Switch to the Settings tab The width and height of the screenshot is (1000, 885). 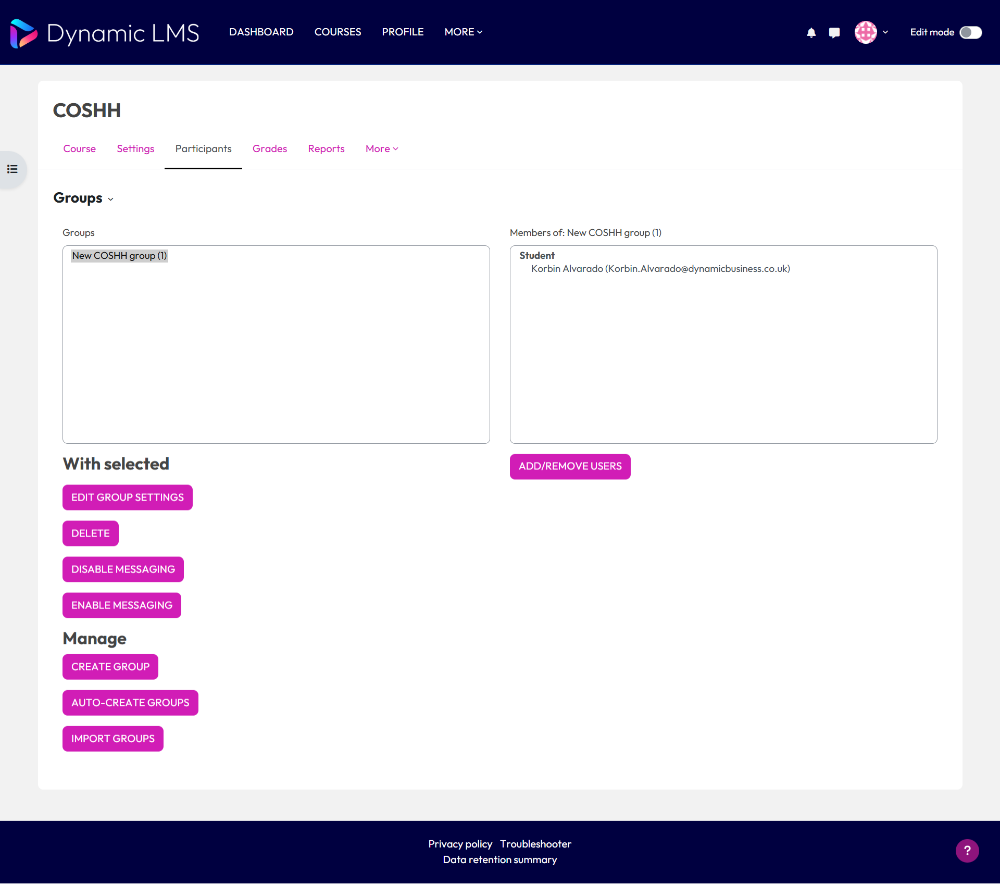pyautogui.click(x=135, y=149)
